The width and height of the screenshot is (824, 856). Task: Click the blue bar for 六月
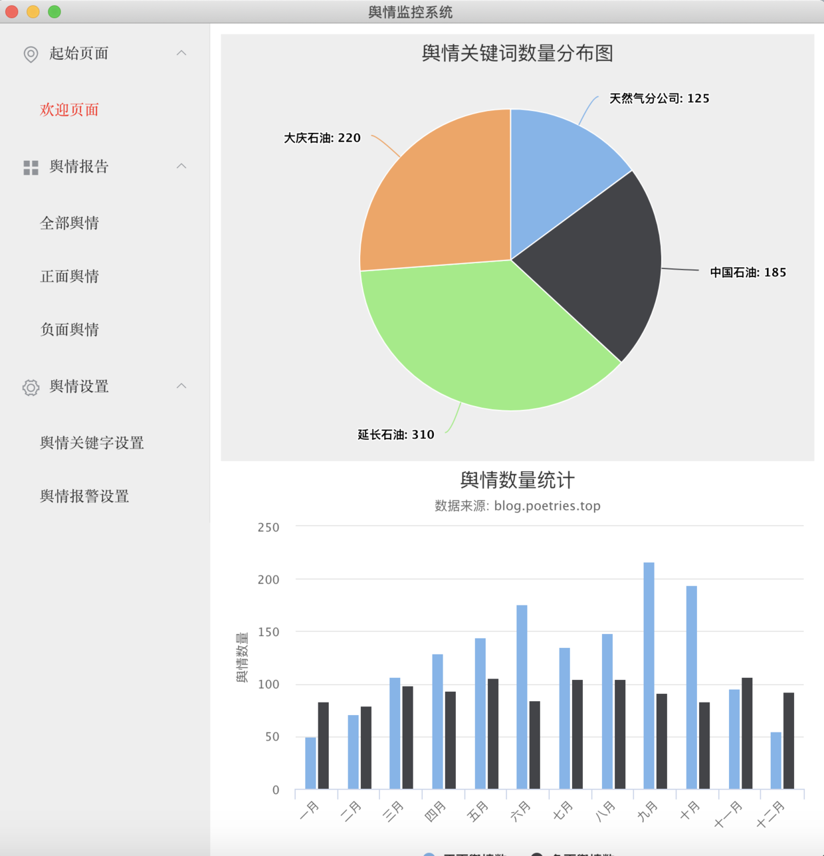[522, 697]
